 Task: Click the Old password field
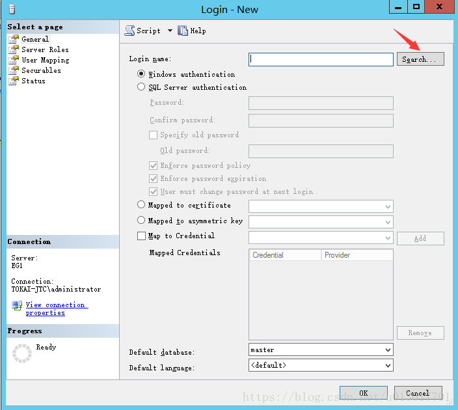(x=321, y=151)
